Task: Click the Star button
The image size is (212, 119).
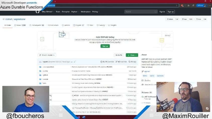Action: click(x=184, y=19)
